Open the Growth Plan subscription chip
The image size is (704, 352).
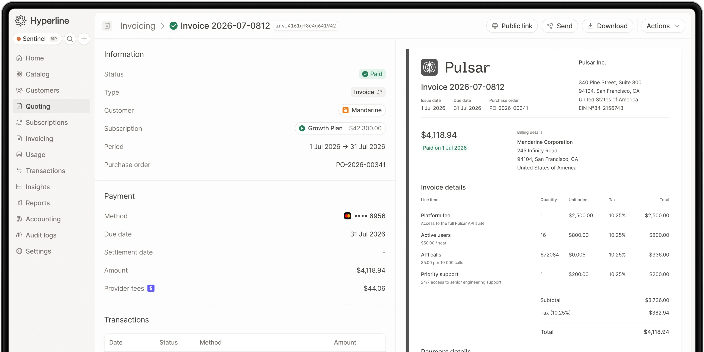pos(340,128)
